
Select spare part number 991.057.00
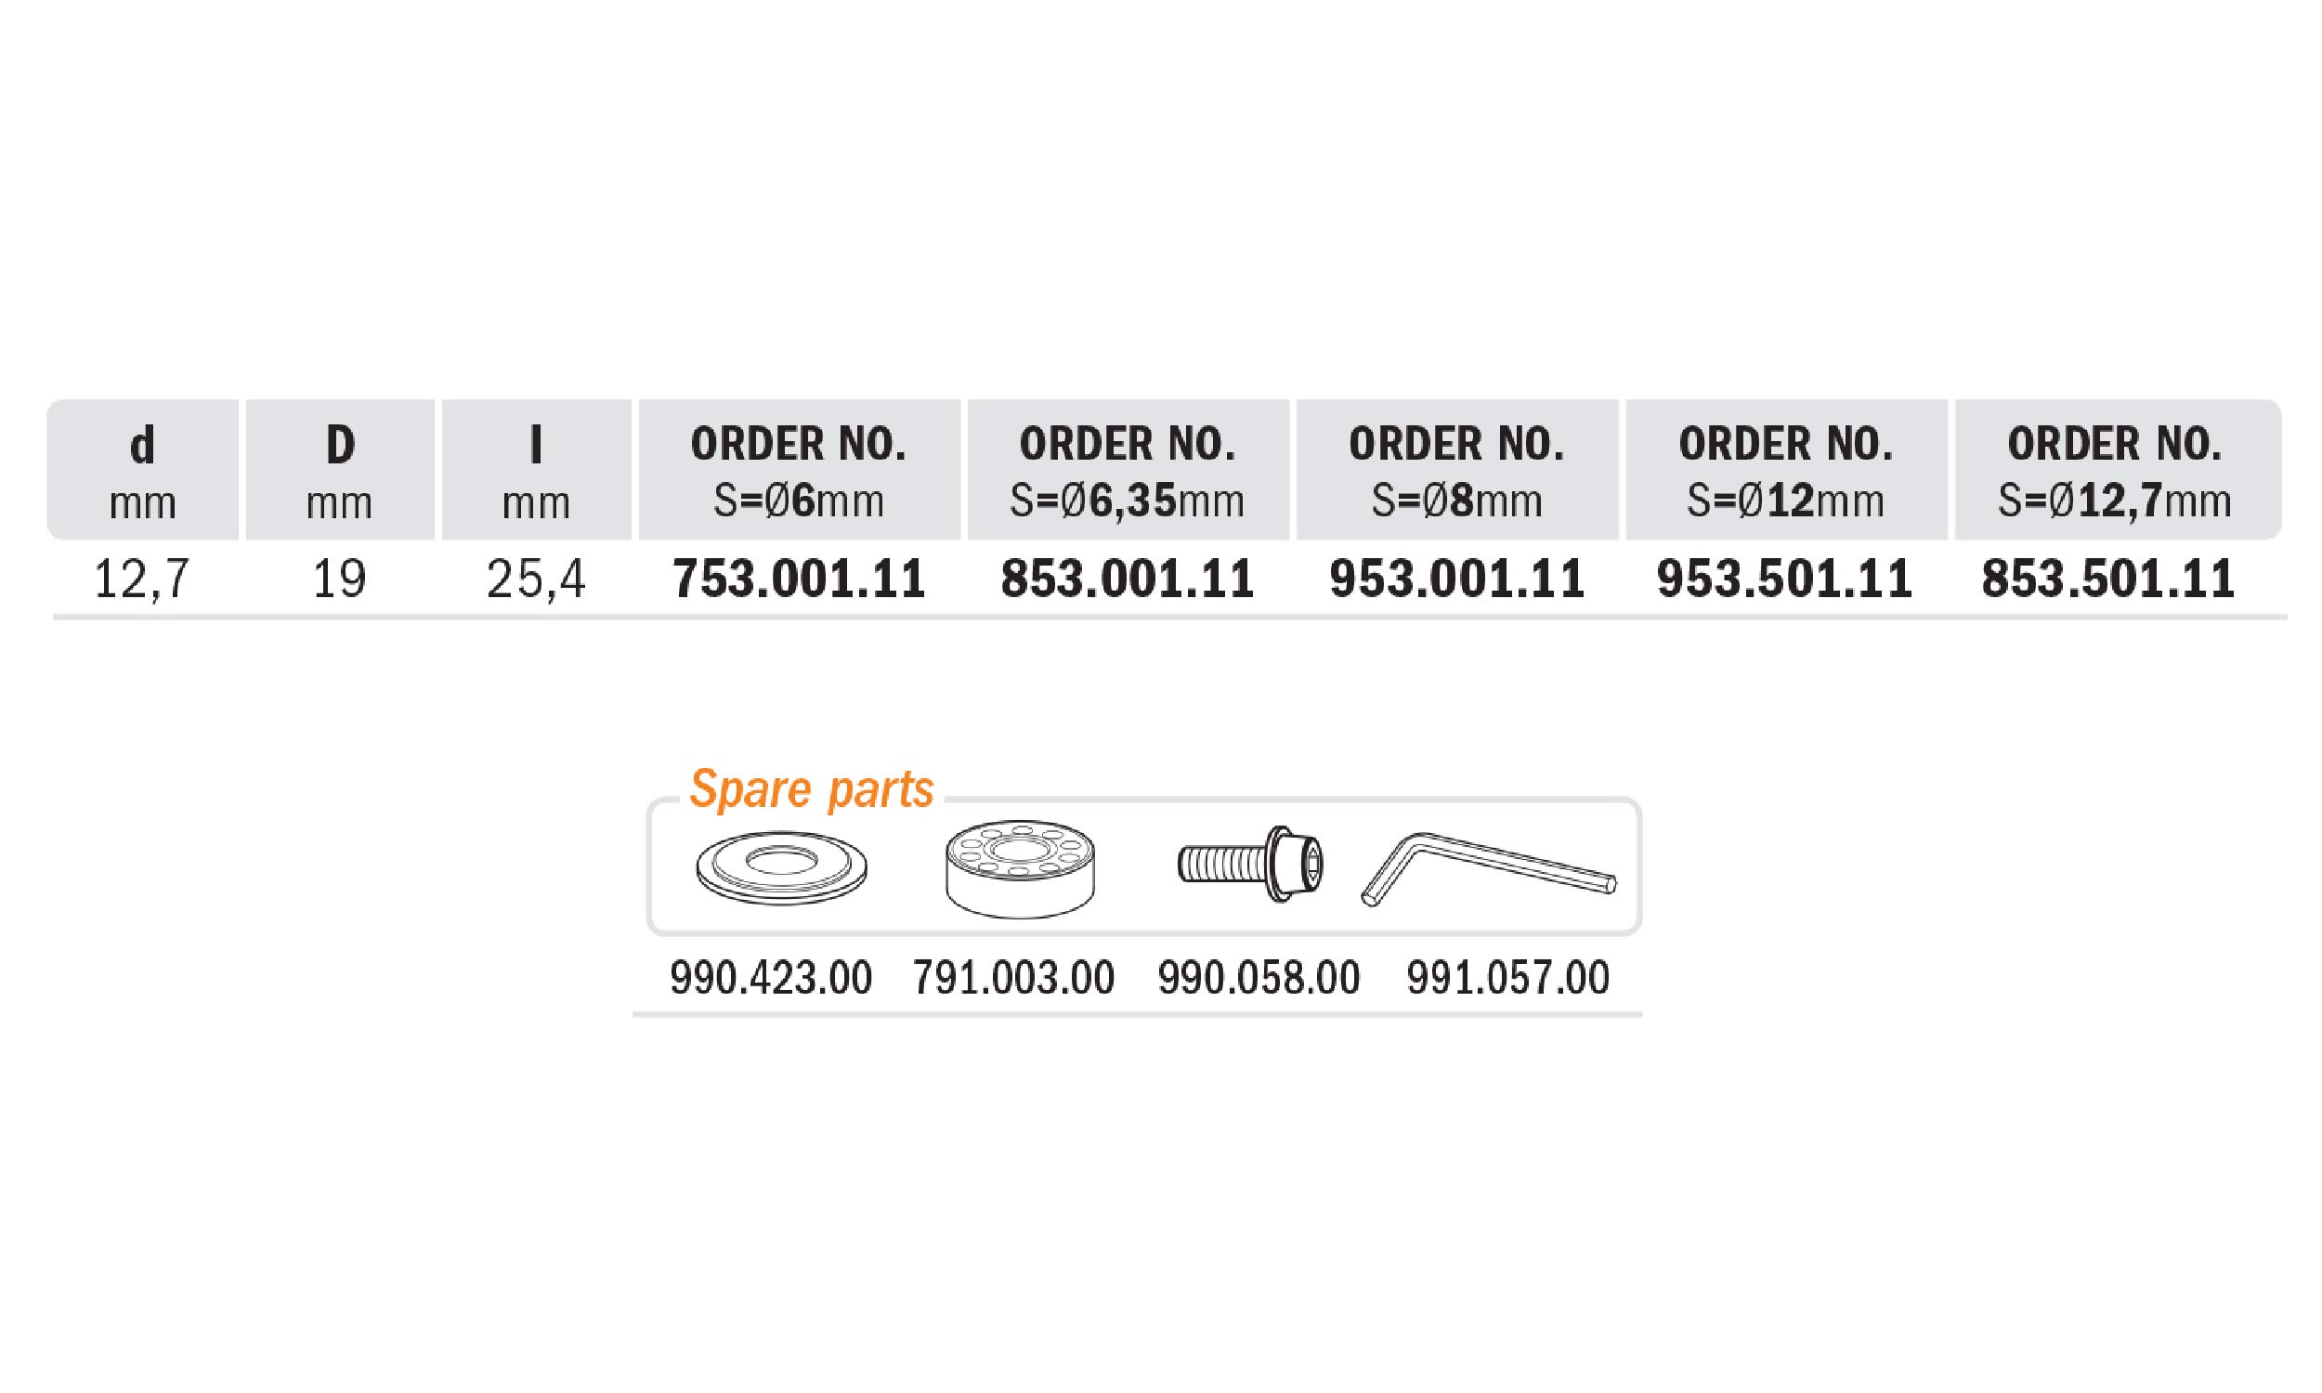pyautogui.click(x=1507, y=977)
